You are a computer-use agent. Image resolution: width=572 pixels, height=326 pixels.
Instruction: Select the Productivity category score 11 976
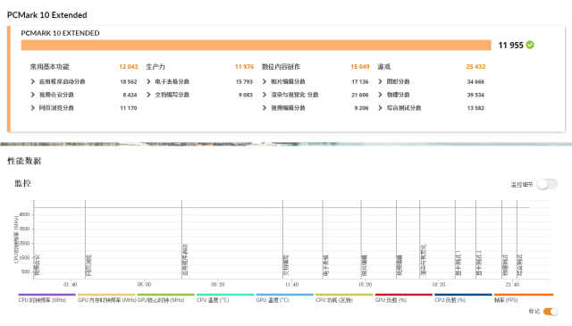(244, 67)
